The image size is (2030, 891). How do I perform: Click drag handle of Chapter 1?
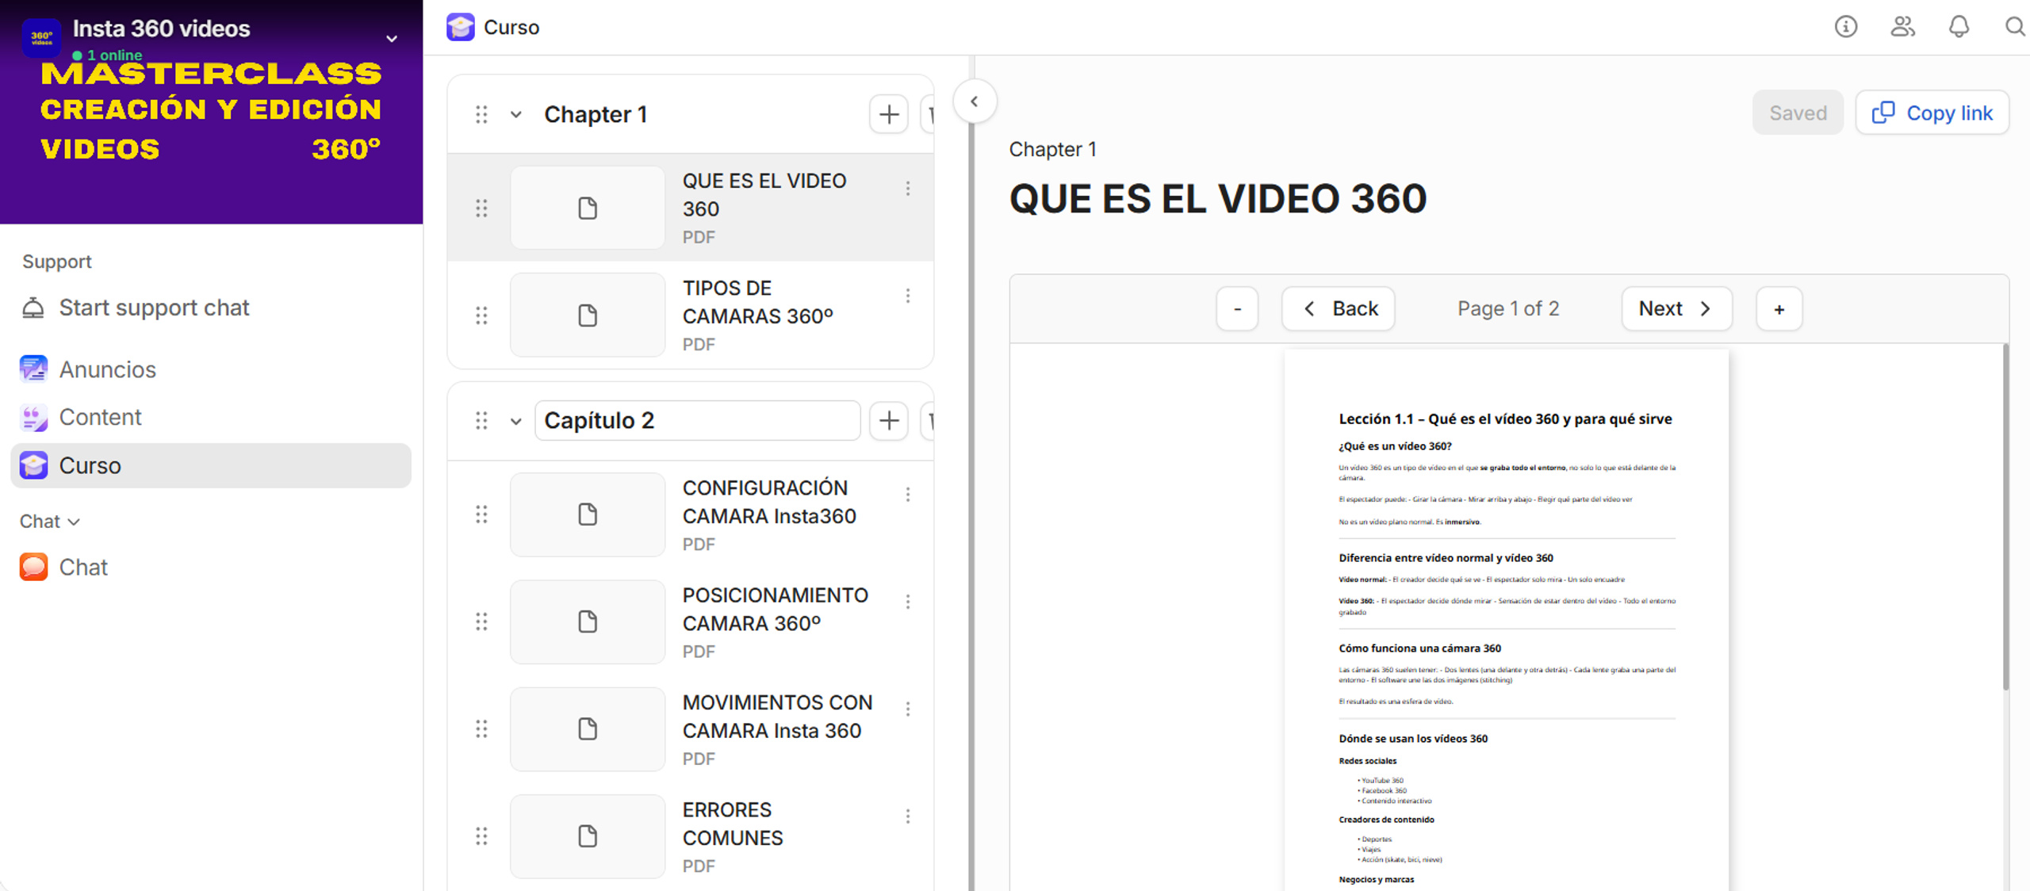[x=481, y=114]
